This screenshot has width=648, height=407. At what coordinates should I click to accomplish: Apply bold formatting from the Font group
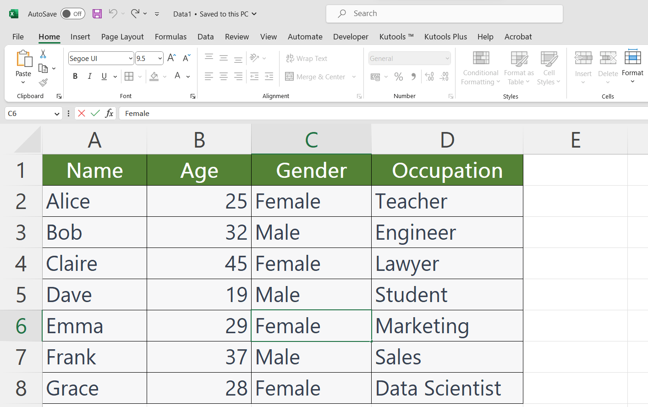pos(75,76)
